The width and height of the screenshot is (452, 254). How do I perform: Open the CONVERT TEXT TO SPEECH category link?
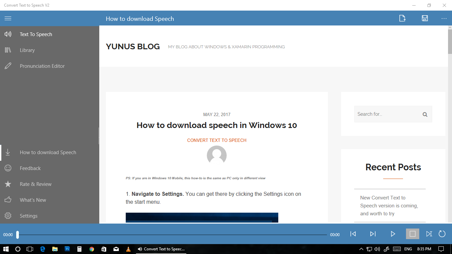[x=217, y=140]
